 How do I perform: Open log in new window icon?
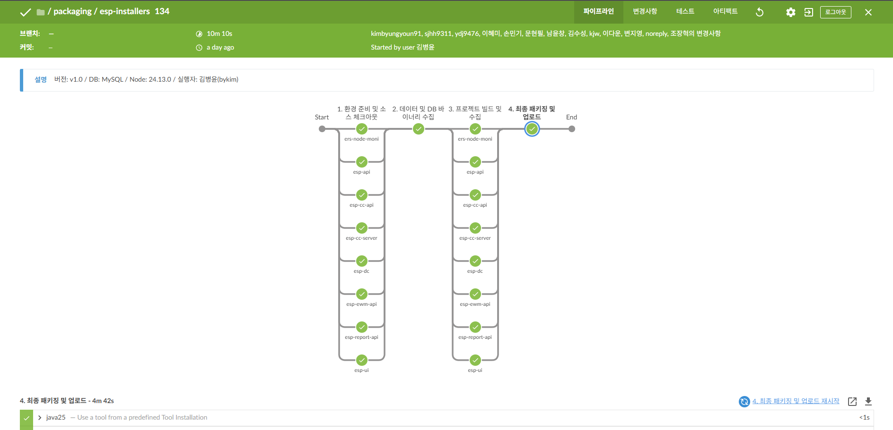pos(852,401)
